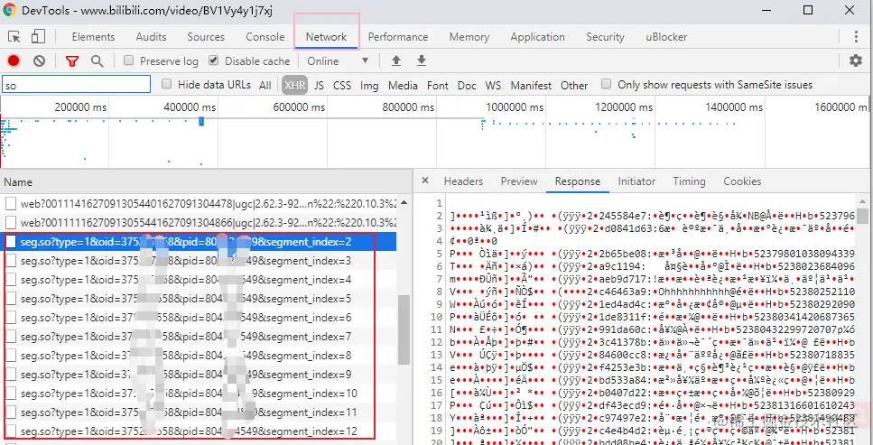The width and height of the screenshot is (873, 445).
Task: Toggle the red filter funnel icon
Action: [72, 60]
